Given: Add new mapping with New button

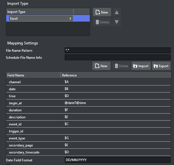Looking at the screenshot, I should click(x=101, y=66).
